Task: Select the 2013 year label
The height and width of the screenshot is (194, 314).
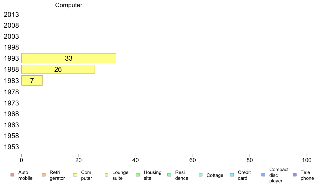Action: pyautogui.click(x=11, y=14)
